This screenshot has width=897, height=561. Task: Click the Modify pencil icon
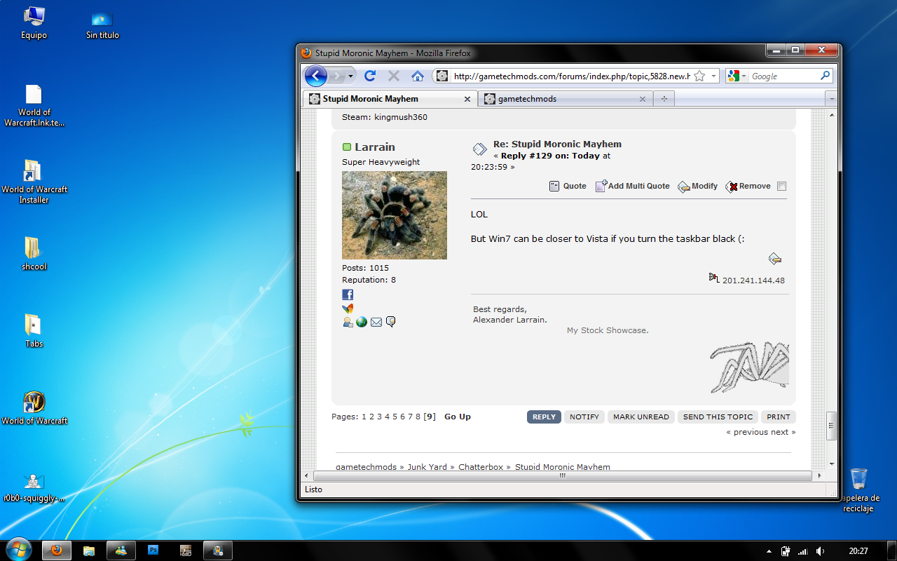pyautogui.click(x=684, y=187)
